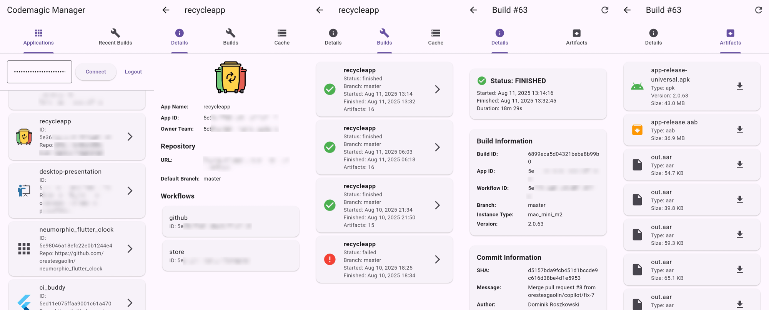Screen dimensions: 769x310
Task: Click the Build ID value 6899eca5d04321beba8b99b0
Action: click(563, 158)
